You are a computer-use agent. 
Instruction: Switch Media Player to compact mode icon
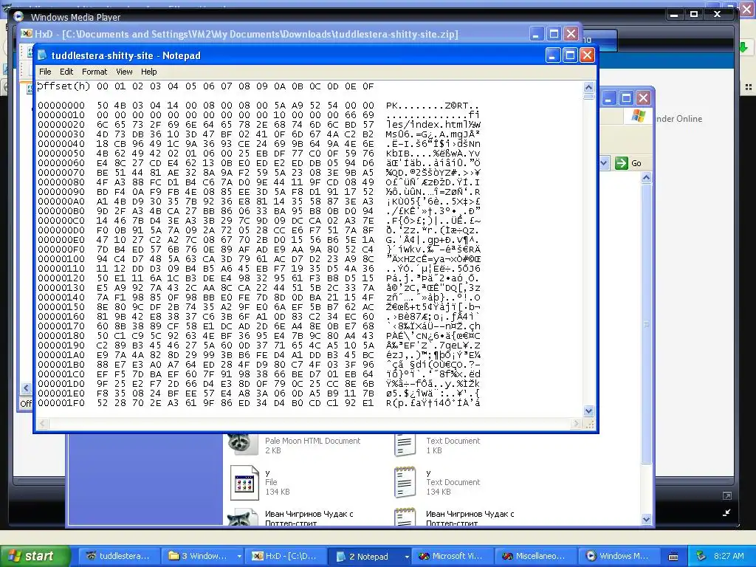coord(727,512)
